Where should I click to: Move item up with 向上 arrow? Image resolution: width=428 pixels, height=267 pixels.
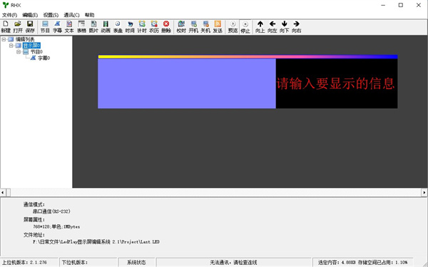[260, 27]
